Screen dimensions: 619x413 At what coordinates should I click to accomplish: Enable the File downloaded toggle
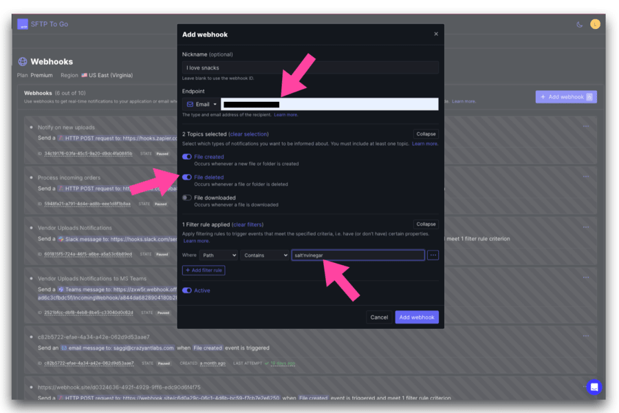tap(185, 198)
